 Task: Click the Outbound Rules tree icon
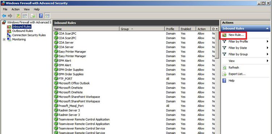9,31
